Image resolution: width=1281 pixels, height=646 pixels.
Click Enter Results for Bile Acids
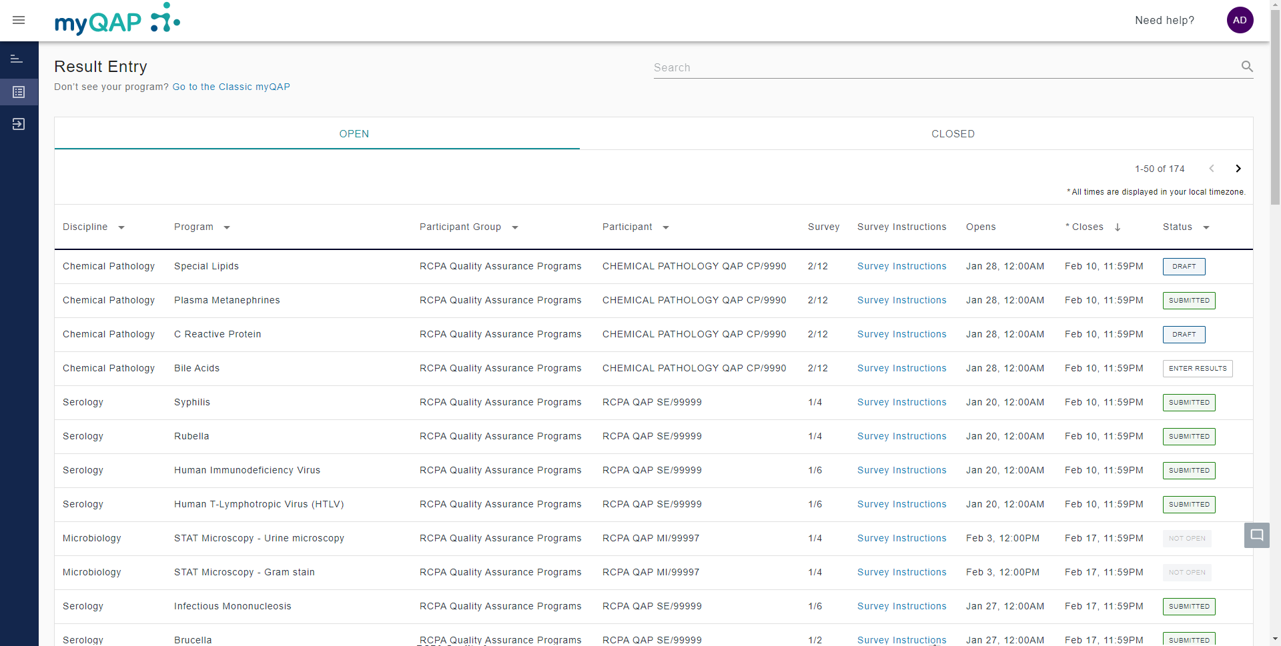coord(1197,369)
